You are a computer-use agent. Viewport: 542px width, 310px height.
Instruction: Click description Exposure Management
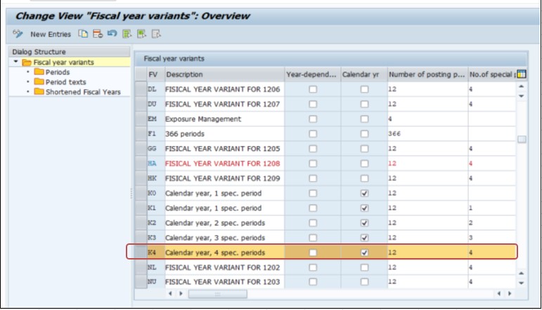point(203,119)
